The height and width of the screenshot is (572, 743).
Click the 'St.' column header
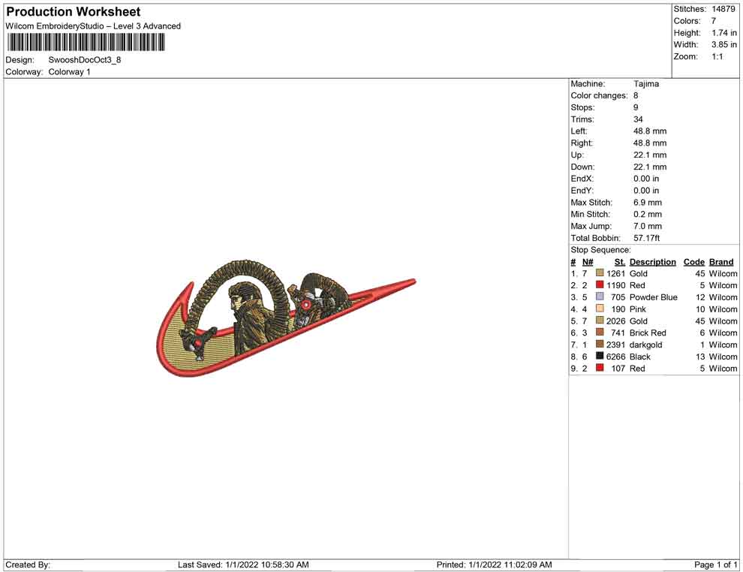point(620,262)
